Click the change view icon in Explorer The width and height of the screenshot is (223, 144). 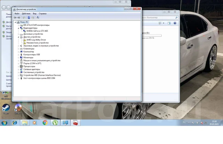[160, 23]
